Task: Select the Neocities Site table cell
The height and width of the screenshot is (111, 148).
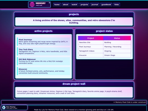Action: (x=91, y=42)
